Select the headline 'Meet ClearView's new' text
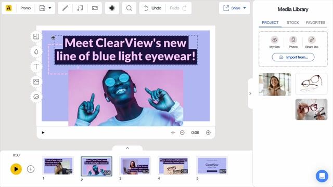333x187 pixels. coord(125,43)
